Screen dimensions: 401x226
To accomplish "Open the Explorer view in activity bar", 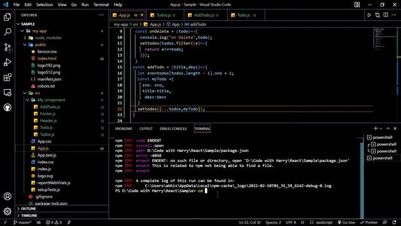I will 8,17.
